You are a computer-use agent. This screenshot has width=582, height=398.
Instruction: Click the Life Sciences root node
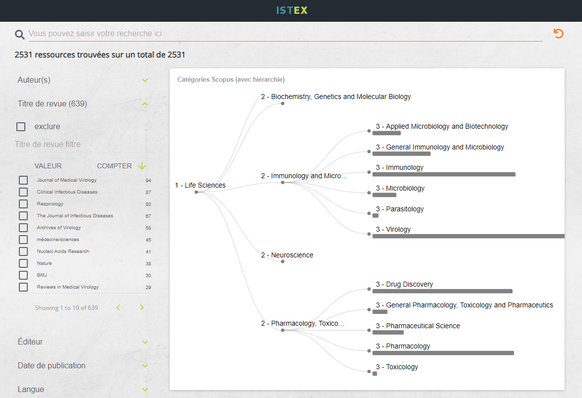coord(196,192)
